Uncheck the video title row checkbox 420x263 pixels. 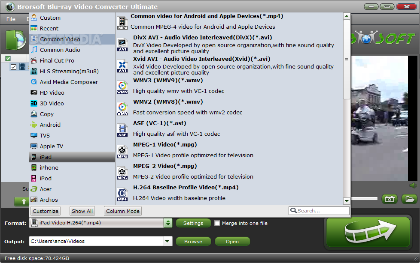[14, 67]
